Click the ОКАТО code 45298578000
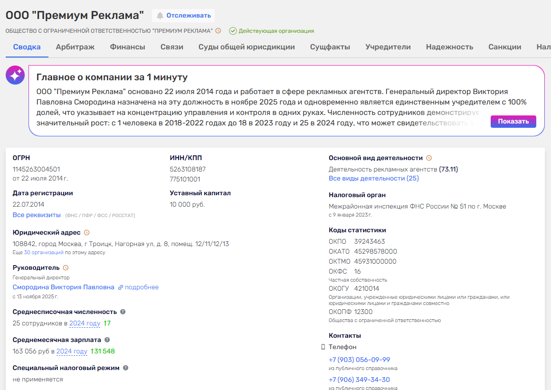Screen dimensions: 551x390 [375, 252]
